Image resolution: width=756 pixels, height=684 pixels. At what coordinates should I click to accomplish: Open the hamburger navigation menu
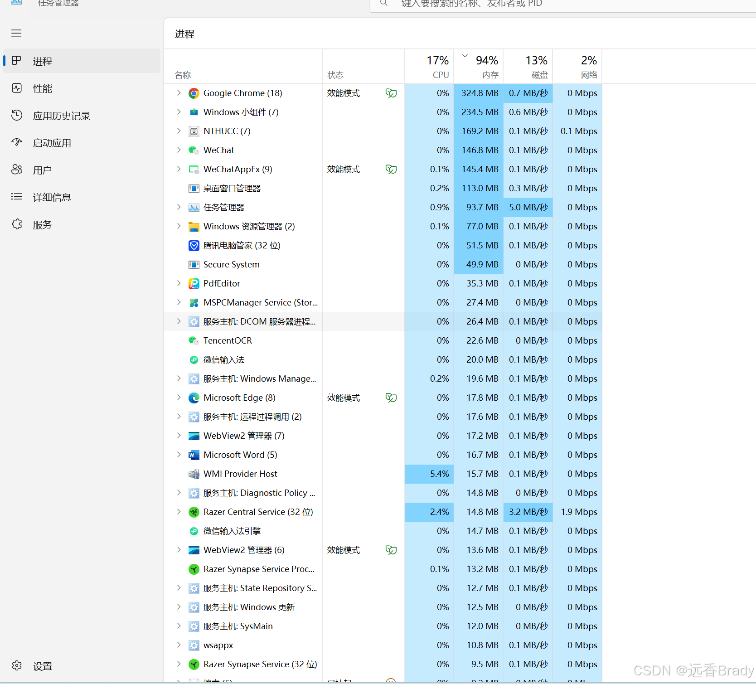tap(16, 33)
